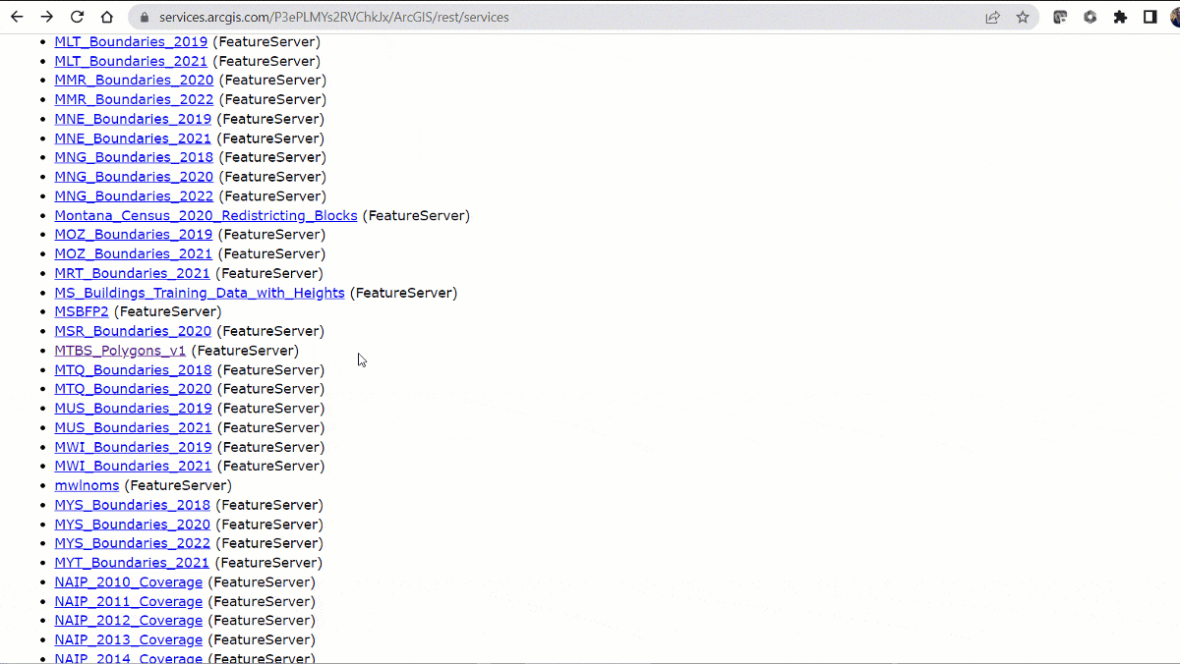Click the first extension icon after the address bar
Viewport: 1180px width, 664px height.
coord(1060,16)
